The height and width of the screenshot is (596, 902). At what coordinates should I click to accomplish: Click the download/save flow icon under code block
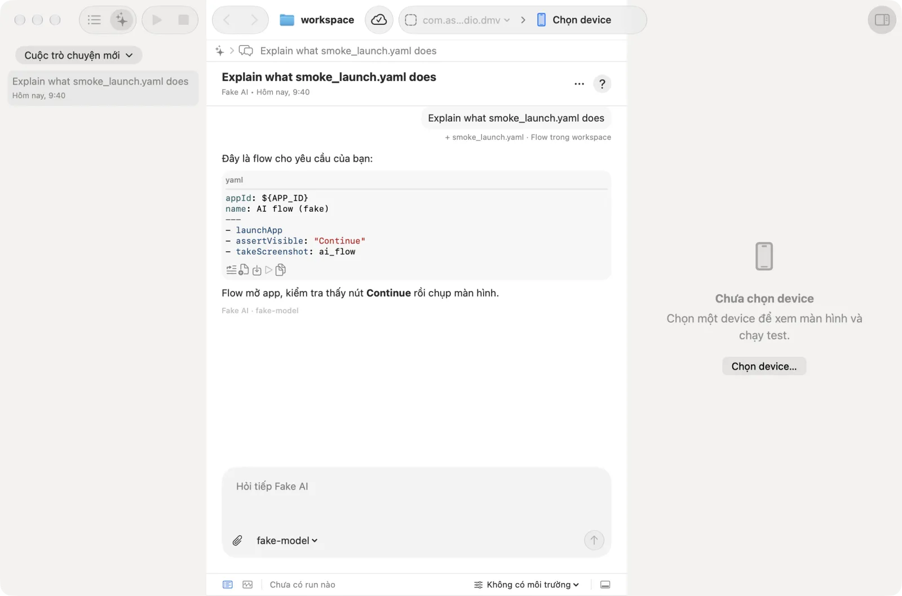(x=257, y=270)
